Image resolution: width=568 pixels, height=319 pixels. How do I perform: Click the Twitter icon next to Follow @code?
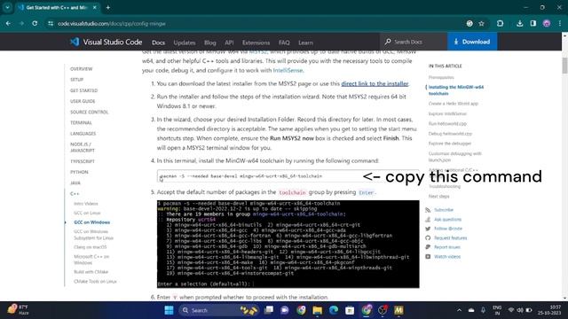(x=428, y=229)
